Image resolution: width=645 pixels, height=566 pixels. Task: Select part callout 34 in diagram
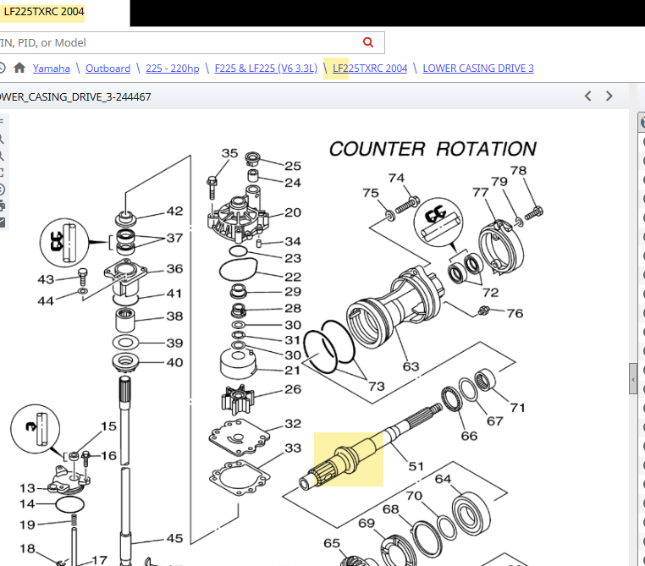[293, 242]
